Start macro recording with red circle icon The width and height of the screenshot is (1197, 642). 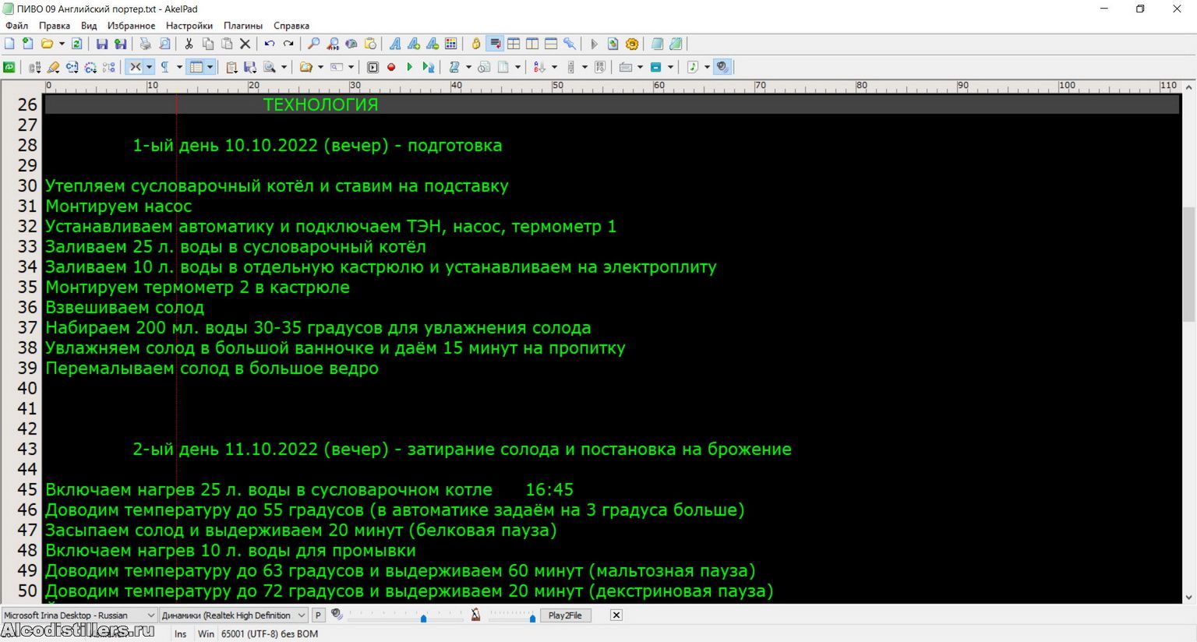coord(391,68)
